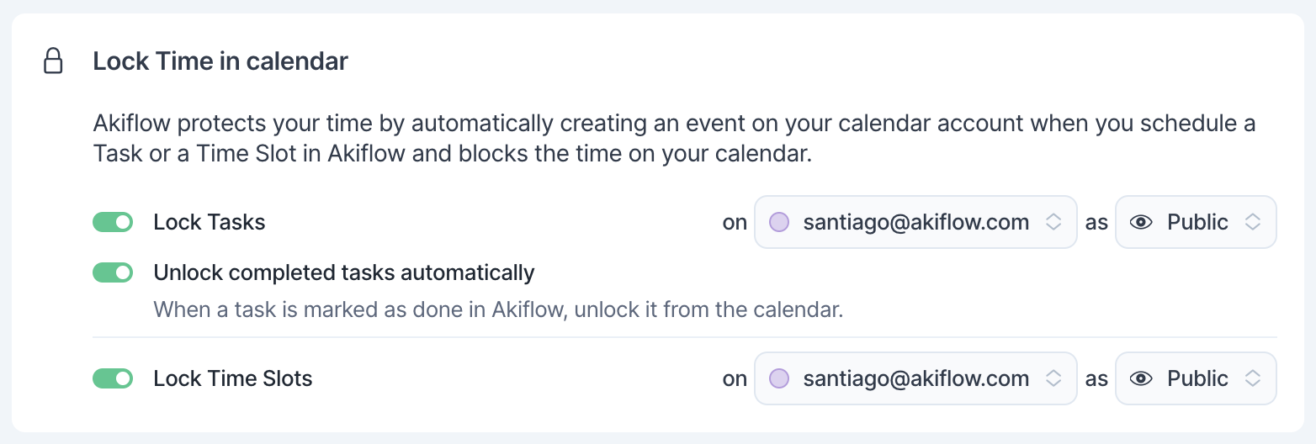Viewport: 1316px width, 444px height.
Task: Click up-down chevron beside Lock Time Slots Public
Action: pos(1253,378)
